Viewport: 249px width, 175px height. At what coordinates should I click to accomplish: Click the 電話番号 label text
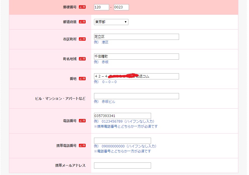(x=70, y=121)
